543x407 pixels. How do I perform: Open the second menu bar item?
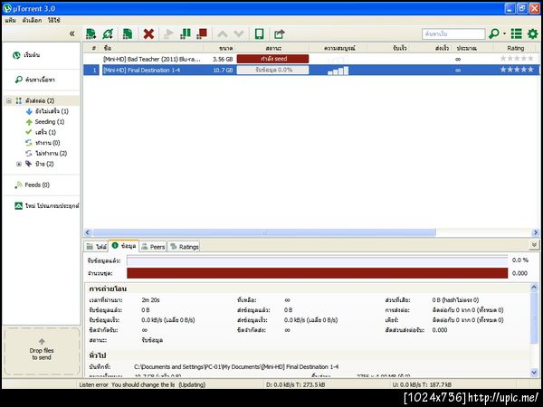[x=32, y=20]
